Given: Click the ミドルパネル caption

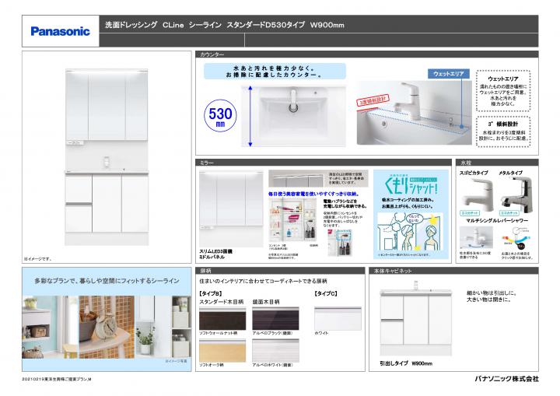Looking at the screenshot, I should [212, 257].
